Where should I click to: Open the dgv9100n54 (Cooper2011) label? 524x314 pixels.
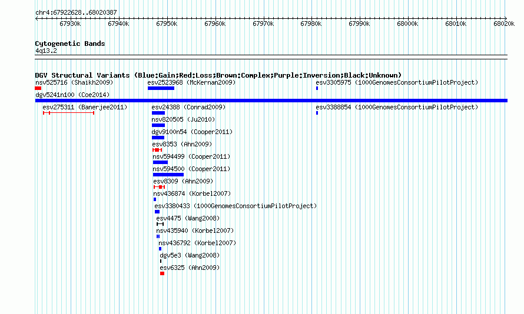[192, 132]
